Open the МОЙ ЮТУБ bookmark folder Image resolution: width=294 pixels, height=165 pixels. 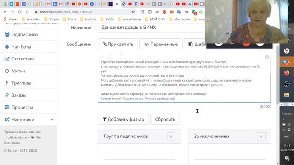(x=155, y=19)
